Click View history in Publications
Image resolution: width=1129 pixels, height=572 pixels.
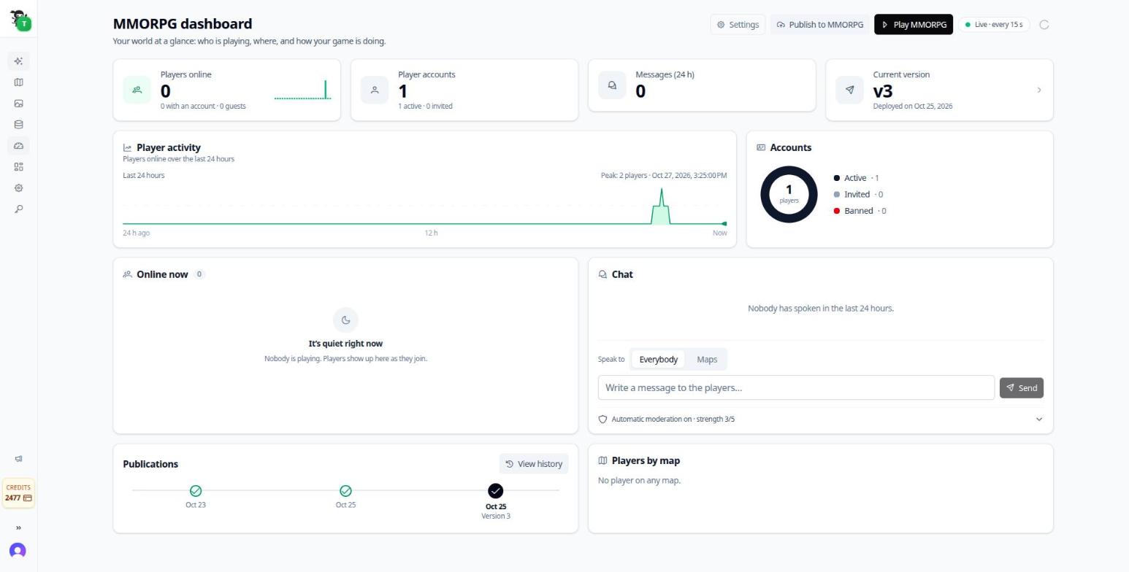534,464
